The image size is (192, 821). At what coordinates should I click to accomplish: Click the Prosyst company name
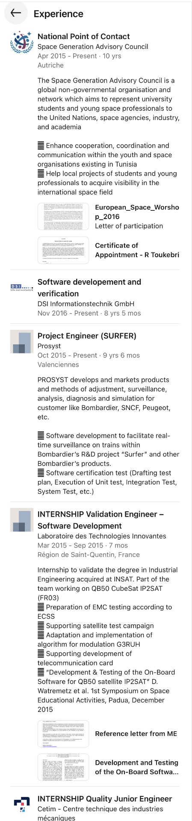(49, 346)
